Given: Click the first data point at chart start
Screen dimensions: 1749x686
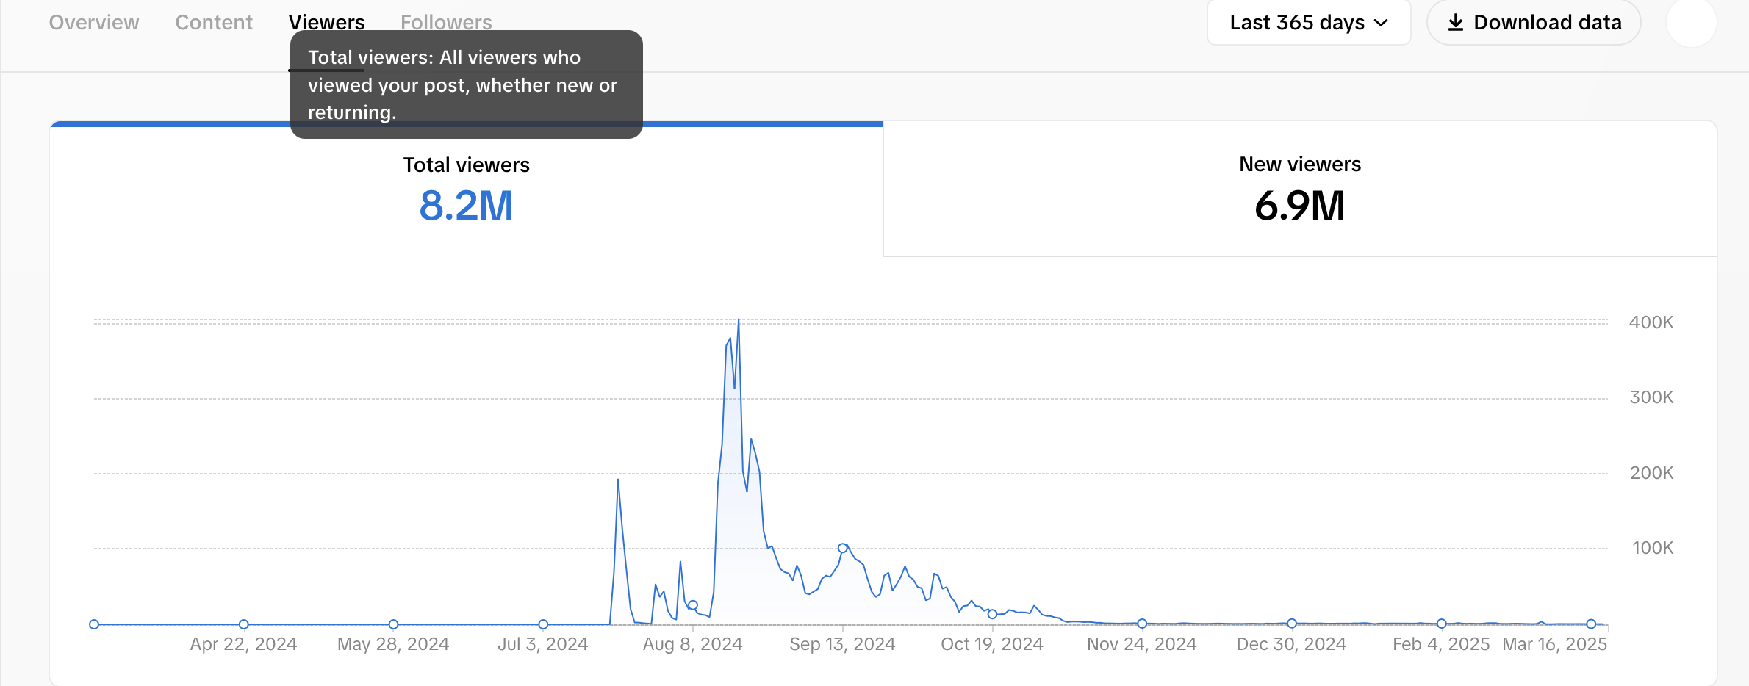Looking at the screenshot, I should tap(94, 624).
